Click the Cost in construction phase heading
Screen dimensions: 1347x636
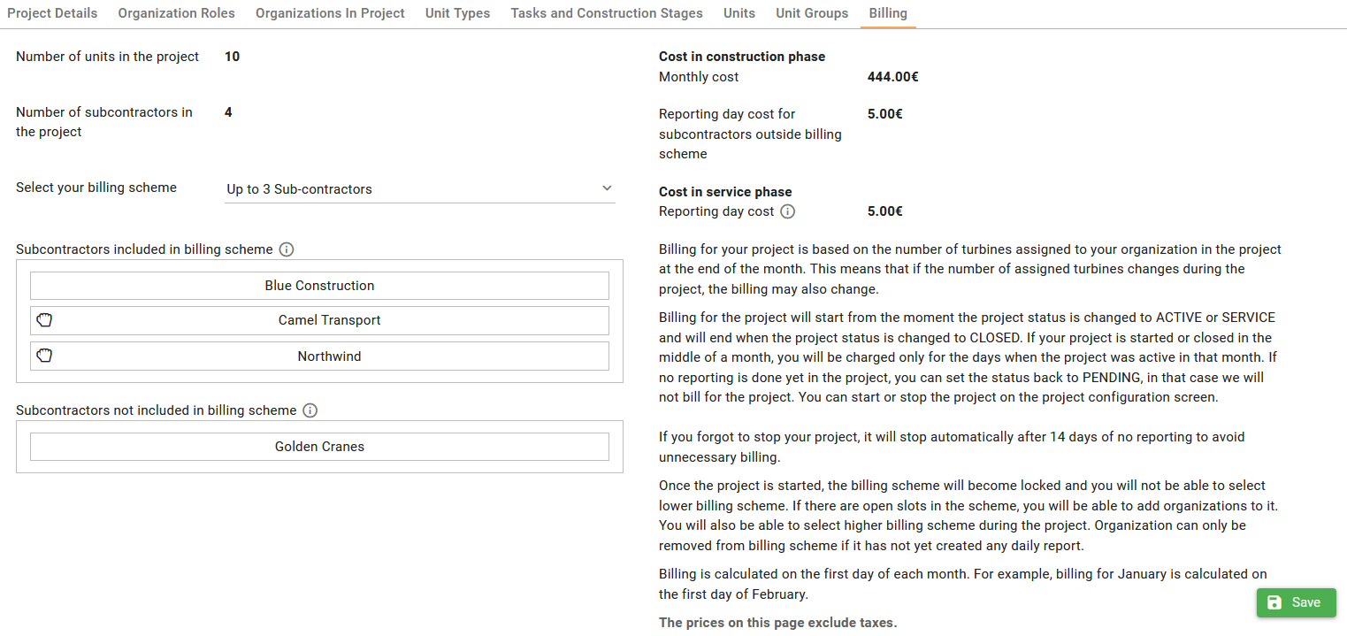pos(742,57)
